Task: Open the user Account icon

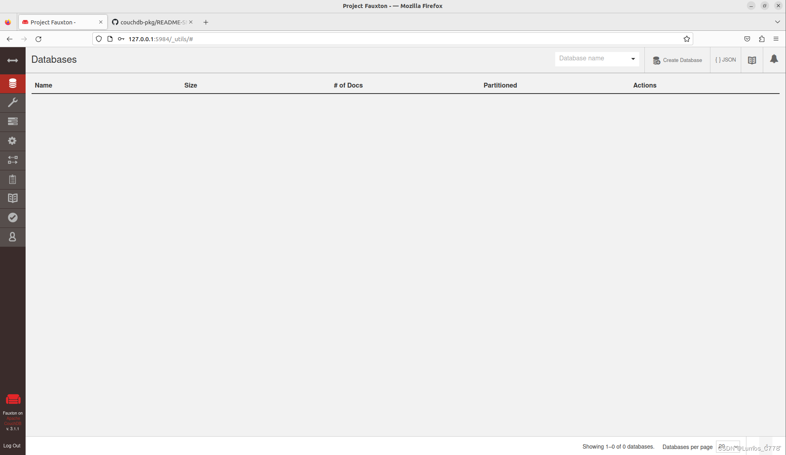Action: click(x=12, y=237)
